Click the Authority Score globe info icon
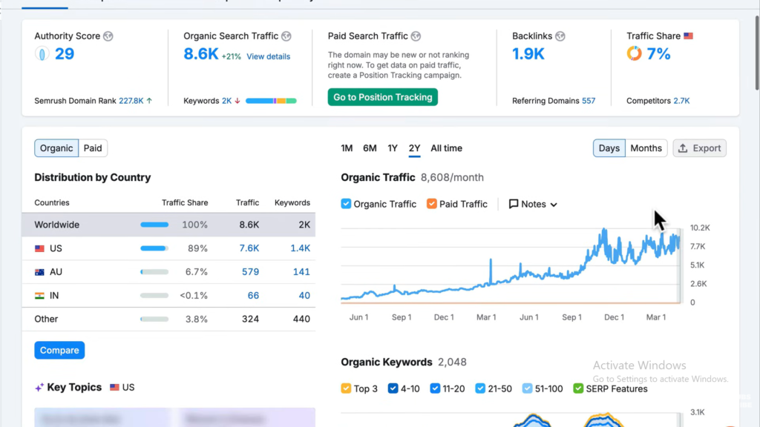760x427 pixels. (108, 36)
